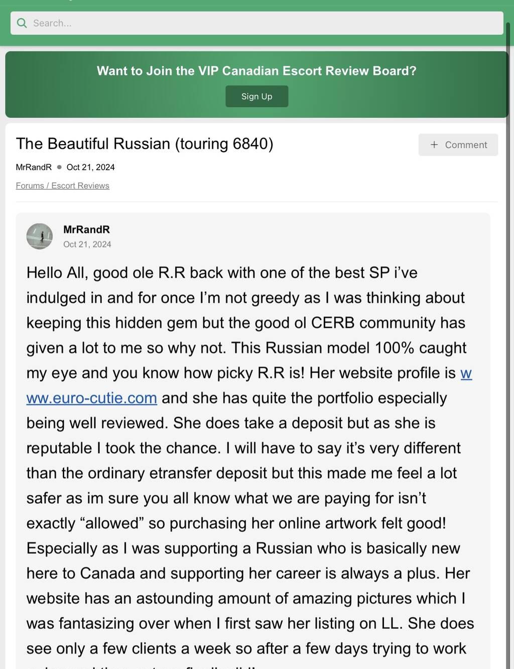Image resolution: width=514 pixels, height=669 pixels.
Task: Add a reply via Comment button label
Action: click(x=466, y=145)
